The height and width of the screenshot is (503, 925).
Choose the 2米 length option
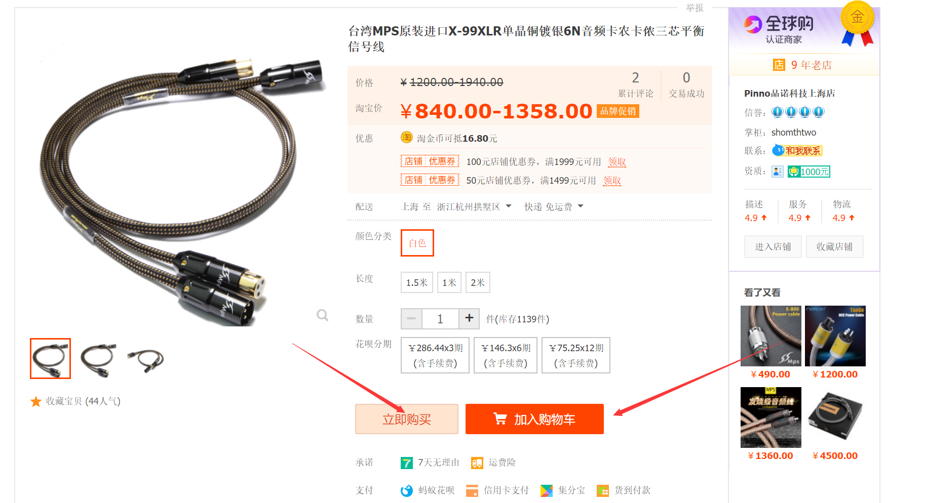(x=478, y=282)
